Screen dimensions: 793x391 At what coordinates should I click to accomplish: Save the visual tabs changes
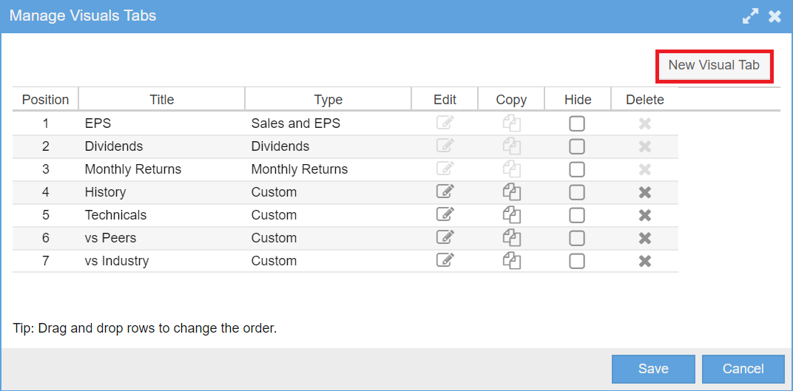(x=653, y=369)
